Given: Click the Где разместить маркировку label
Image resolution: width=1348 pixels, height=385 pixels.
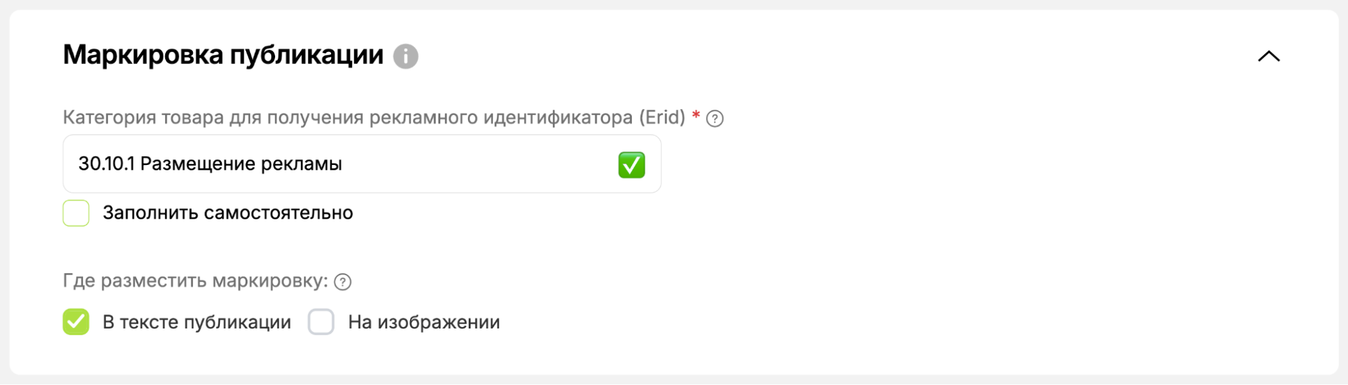Looking at the screenshot, I should pyautogui.click(x=195, y=281).
